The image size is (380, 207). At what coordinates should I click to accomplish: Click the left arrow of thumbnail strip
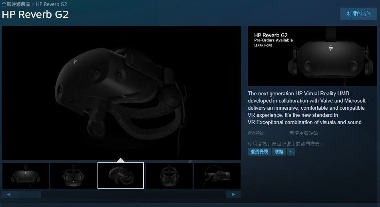tap(9, 194)
